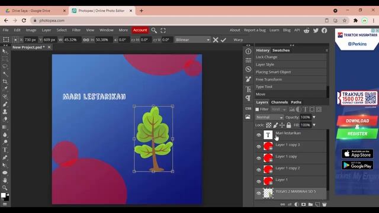Select the Gradient tool
Screen dimensions: 379x213
pyautogui.click(x=5, y=127)
